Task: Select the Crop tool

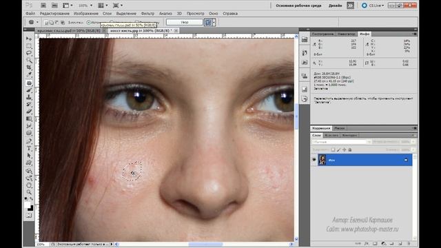Action: click(29, 68)
